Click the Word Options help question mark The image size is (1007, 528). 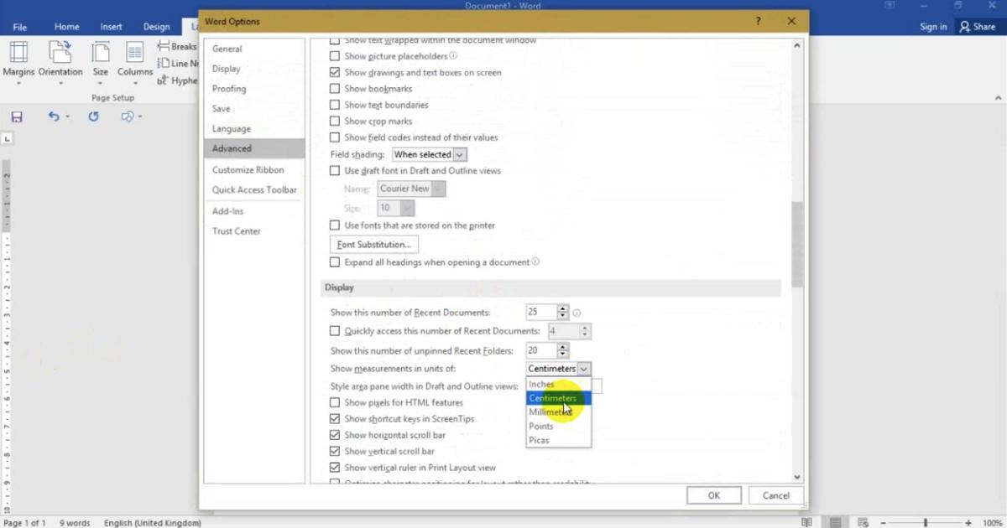click(759, 21)
